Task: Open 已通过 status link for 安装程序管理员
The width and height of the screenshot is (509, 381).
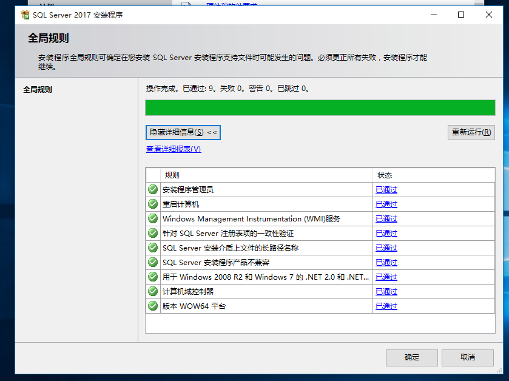Action: (386, 189)
